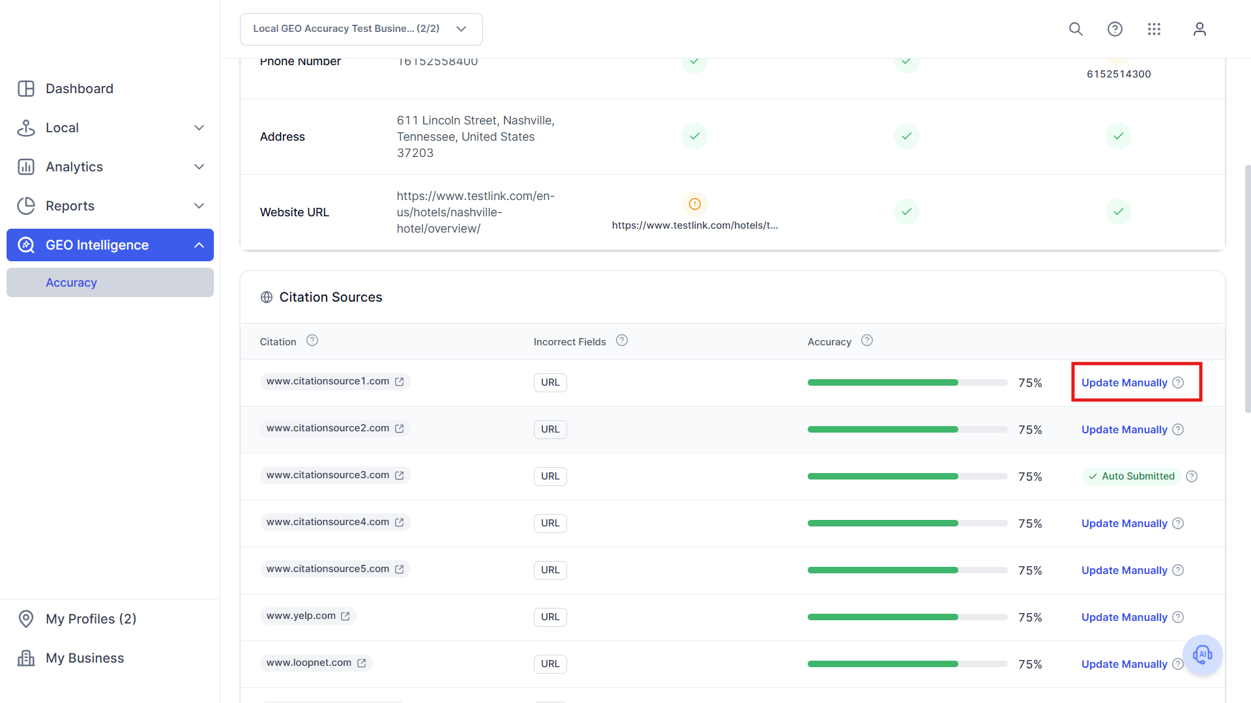The height and width of the screenshot is (703, 1251).
Task: Open the business selector dropdown
Action: point(361,29)
